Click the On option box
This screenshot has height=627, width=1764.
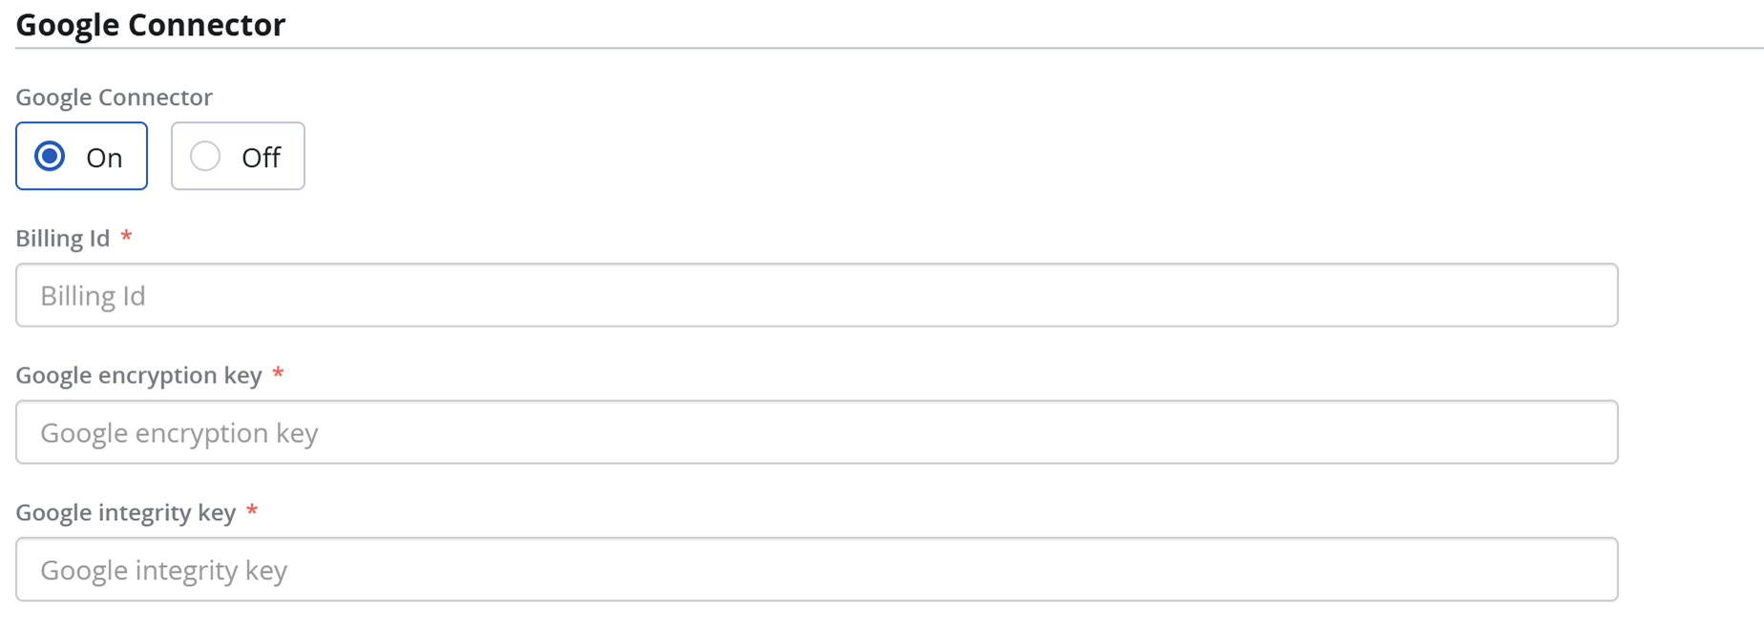point(81,156)
